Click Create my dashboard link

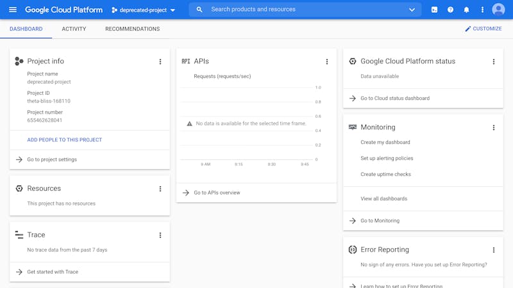385,142
